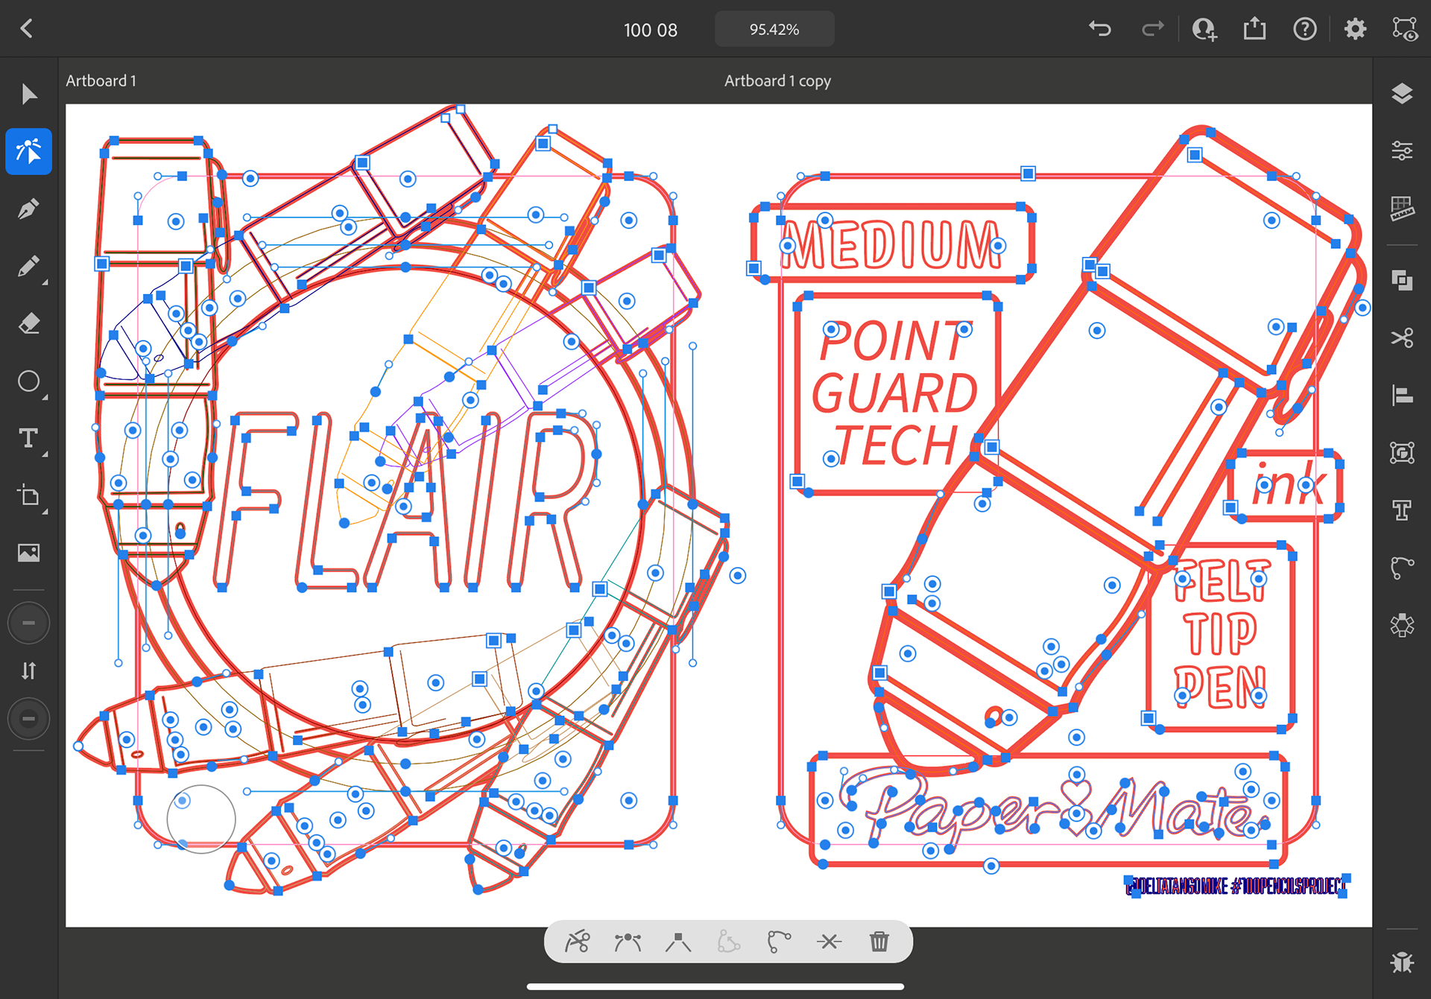Image resolution: width=1431 pixels, height=999 pixels.
Task: Open the Combine Shapes panel
Action: click(x=1402, y=280)
